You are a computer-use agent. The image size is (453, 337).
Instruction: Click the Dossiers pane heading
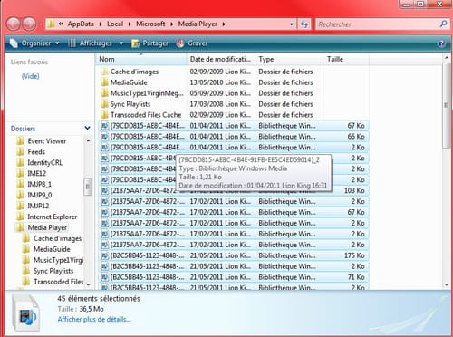(x=23, y=129)
